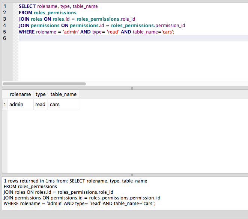This screenshot has width=248, height=219.
Task: Click table_name in the SELECT list on line 1
Action: [85, 6]
